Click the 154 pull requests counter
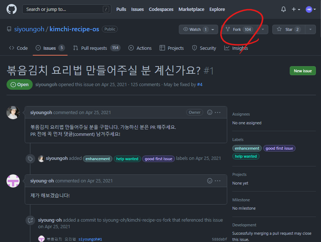 coord(115,48)
